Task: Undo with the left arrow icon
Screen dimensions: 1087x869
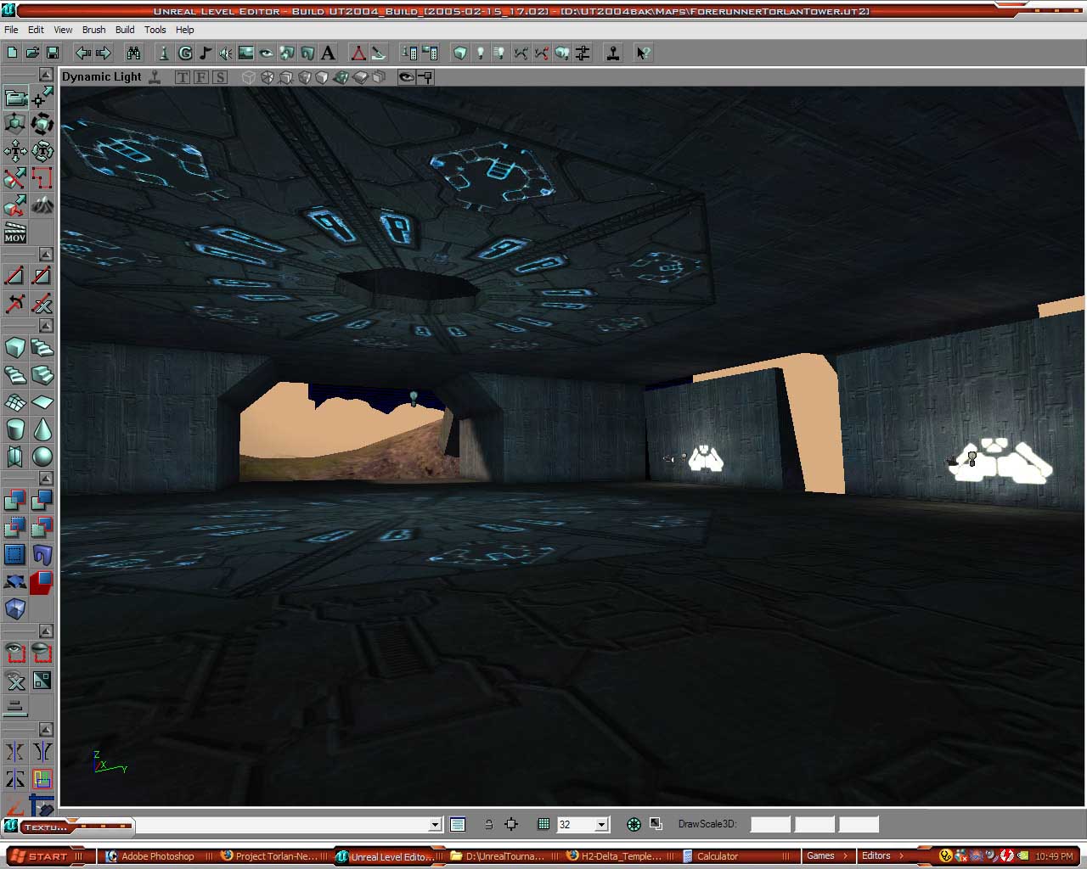Action: pyautogui.click(x=83, y=53)
